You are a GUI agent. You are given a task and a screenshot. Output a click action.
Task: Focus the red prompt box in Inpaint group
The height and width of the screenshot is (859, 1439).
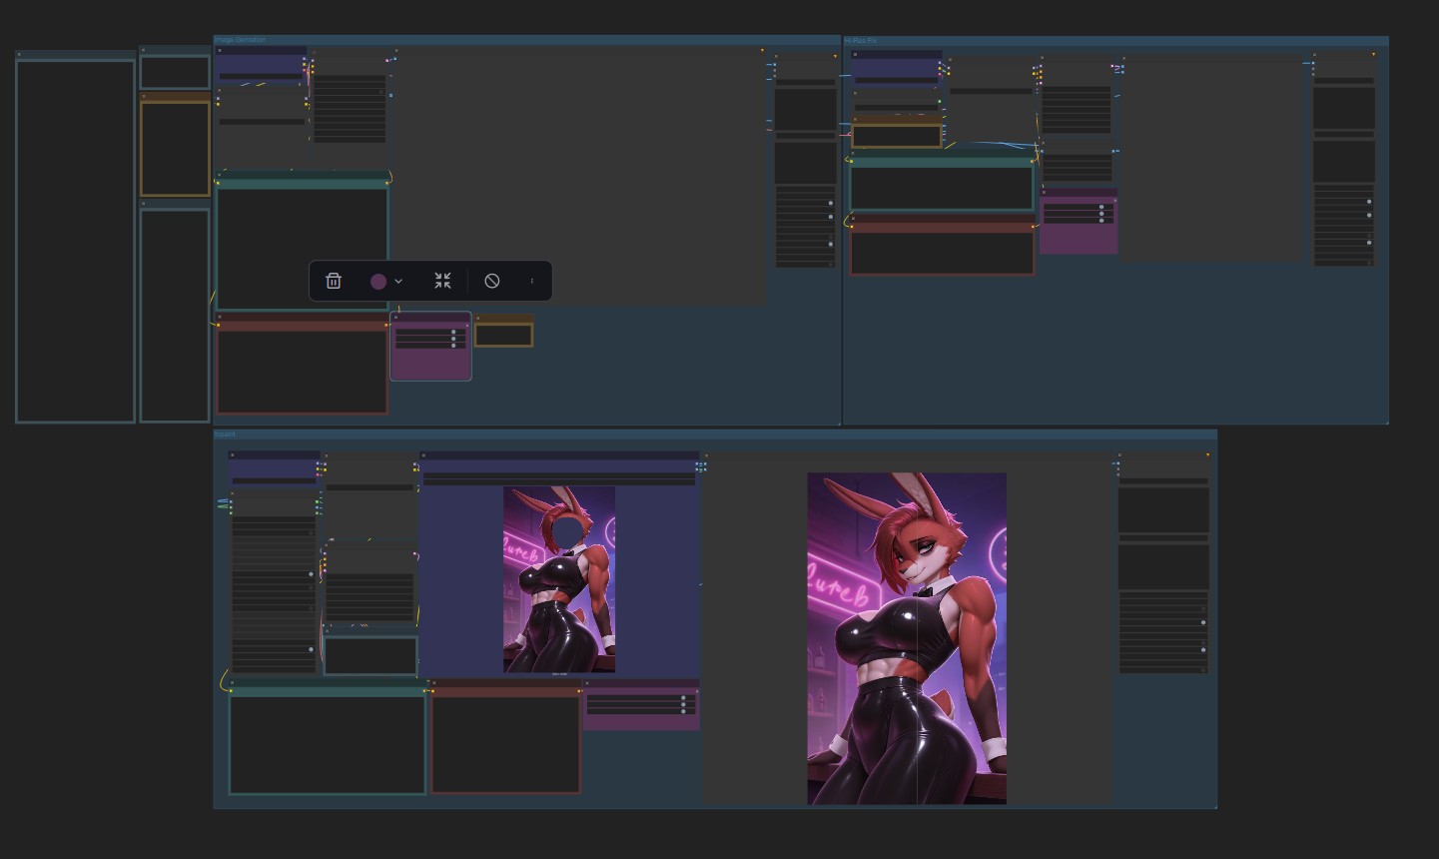(x=506, y=744)
